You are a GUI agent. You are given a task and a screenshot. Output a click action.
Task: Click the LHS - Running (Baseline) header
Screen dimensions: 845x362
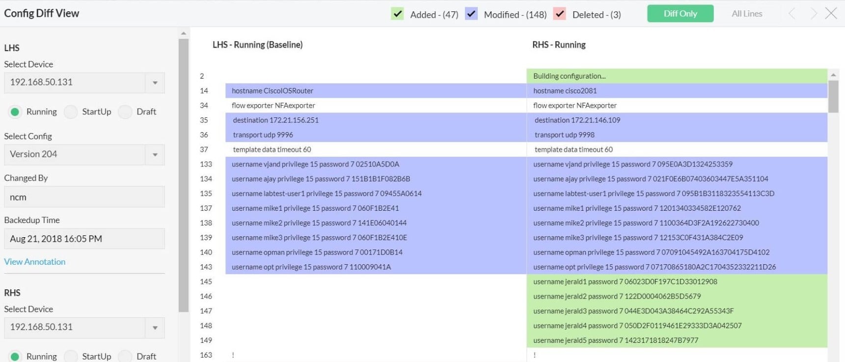pos(257,45)
